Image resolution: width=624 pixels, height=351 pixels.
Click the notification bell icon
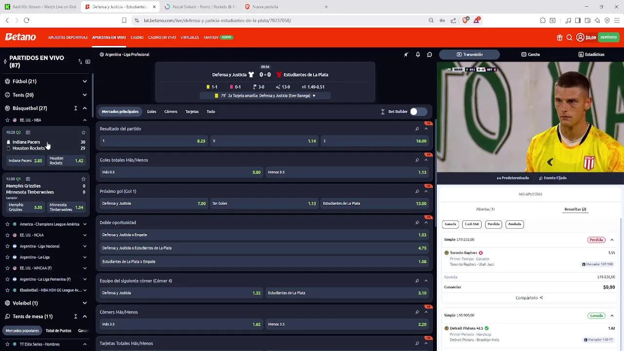click(x=418, y=55)
